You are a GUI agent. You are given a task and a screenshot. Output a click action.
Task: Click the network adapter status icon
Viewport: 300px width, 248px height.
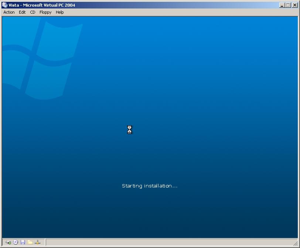(x=38, y=242)
